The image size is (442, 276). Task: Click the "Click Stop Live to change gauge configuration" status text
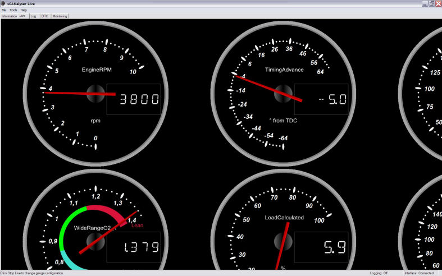(32, 273)
